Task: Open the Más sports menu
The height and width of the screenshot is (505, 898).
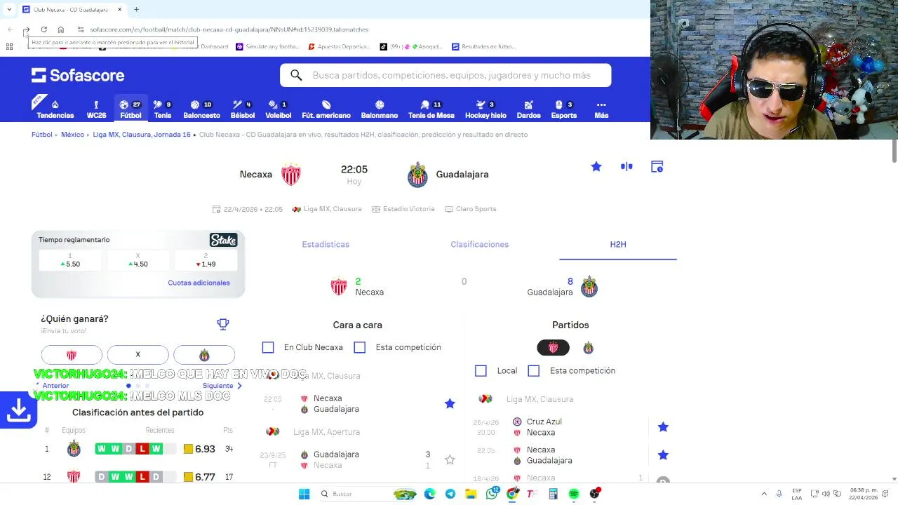Action: [x=601, y=109]
